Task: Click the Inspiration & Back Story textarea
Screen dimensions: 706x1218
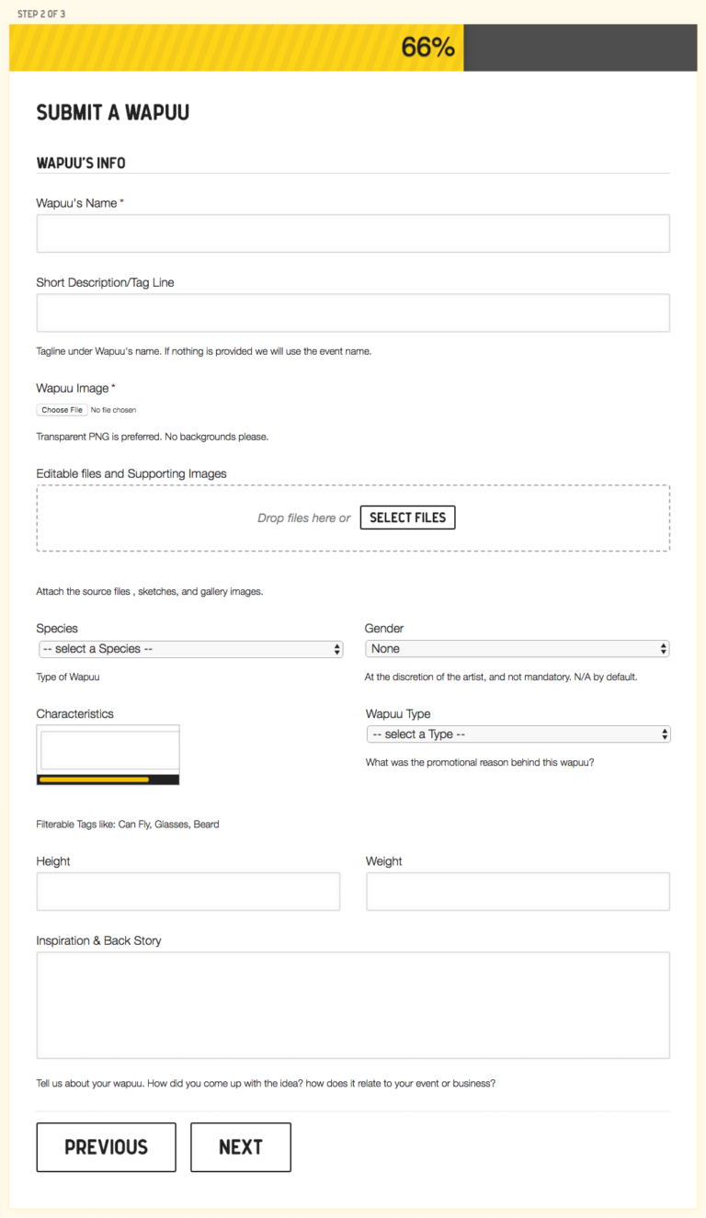Action: tap(352, 1005)
